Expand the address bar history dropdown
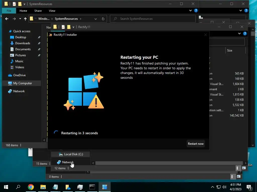 [96, 19]
